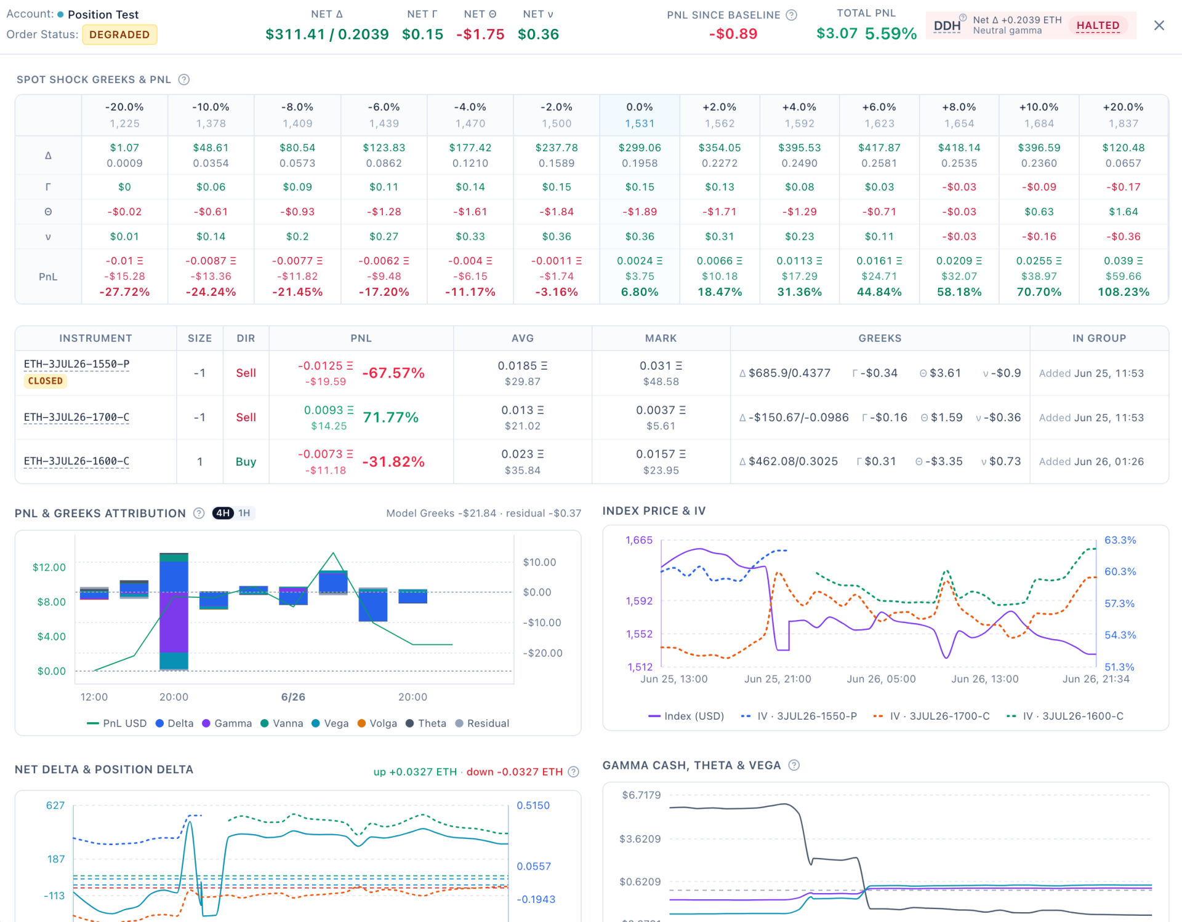1182x922 pixels.
Task: Open instrument ETH-3JUL26-1600-C
Action: [76, 461]
